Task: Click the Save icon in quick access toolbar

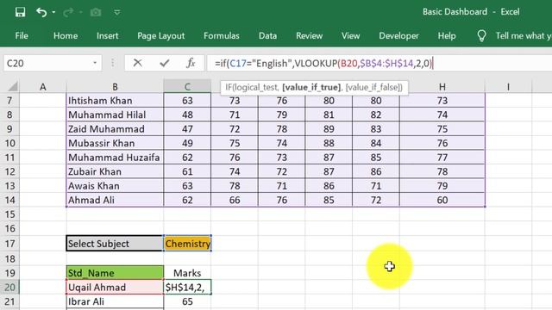Action: coord(20,12)
